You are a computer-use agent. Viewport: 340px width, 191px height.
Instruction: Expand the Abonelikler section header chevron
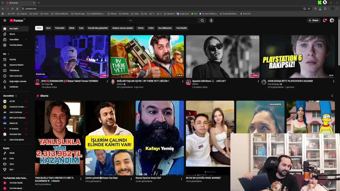16,96
